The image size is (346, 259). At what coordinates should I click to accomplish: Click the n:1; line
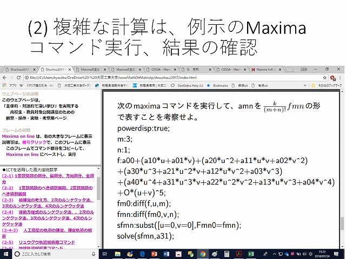pos(124,150)
